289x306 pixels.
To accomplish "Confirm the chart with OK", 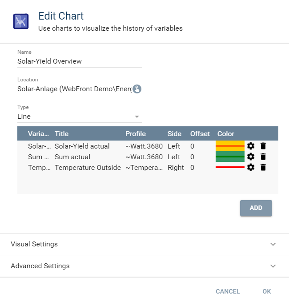I will pyautogui.click(x=266, y=291).
